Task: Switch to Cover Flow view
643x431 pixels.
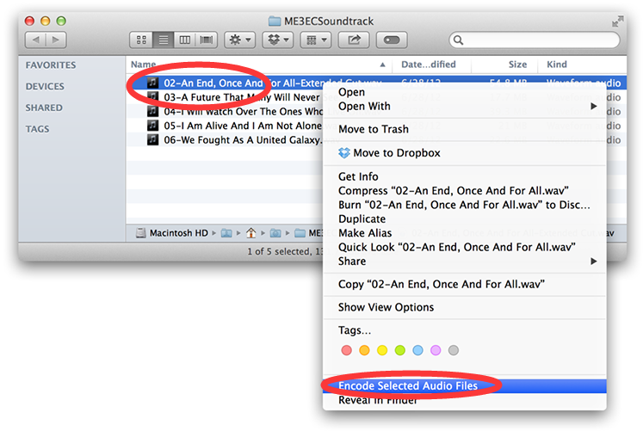Action: click(207, 40)
